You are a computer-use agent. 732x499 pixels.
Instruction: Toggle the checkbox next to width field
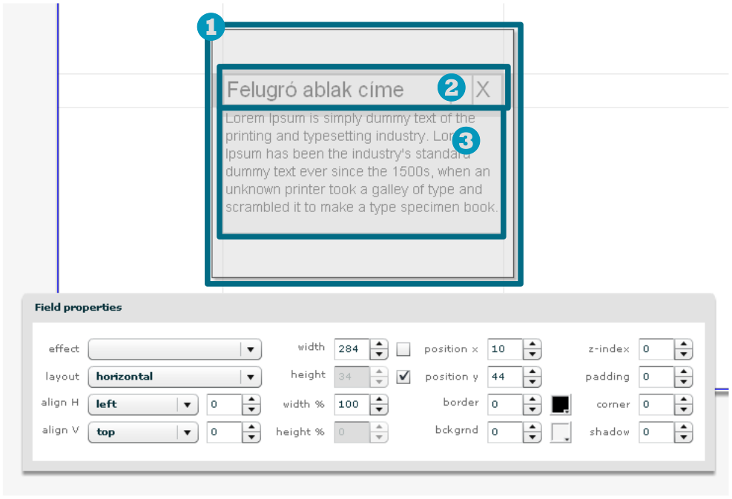tap(403, 348)
